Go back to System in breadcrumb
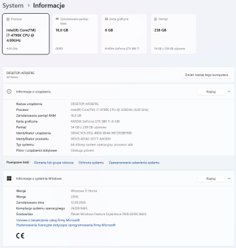 click(x=13, y=5)
